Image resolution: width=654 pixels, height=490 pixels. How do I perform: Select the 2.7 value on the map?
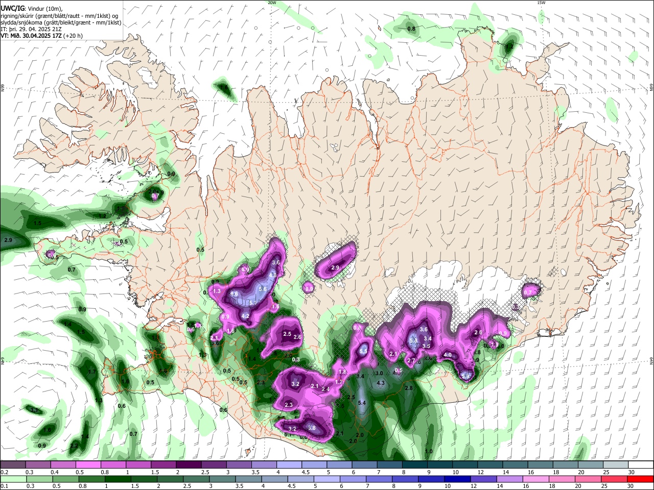click(411, 360)
